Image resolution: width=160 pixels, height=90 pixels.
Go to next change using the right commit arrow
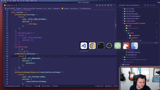[x=105, y=5]
